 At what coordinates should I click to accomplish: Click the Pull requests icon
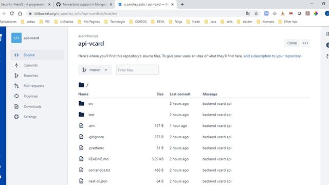[x=16, y=86]
